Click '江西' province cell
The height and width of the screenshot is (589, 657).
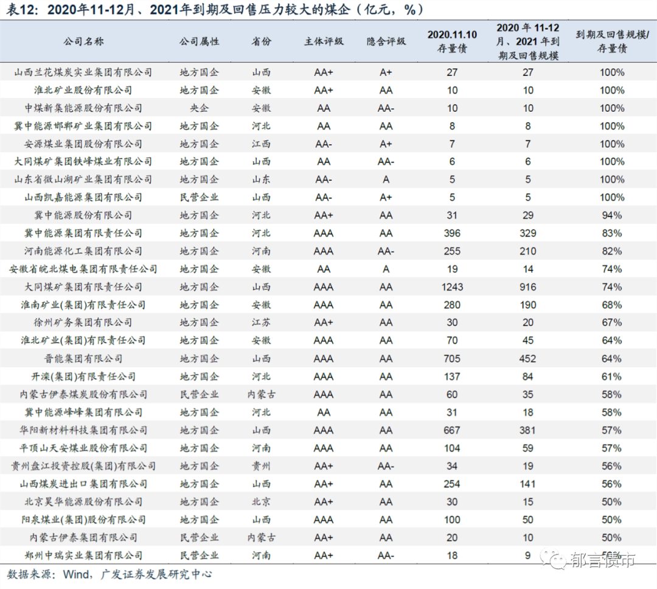coord(262,144)
